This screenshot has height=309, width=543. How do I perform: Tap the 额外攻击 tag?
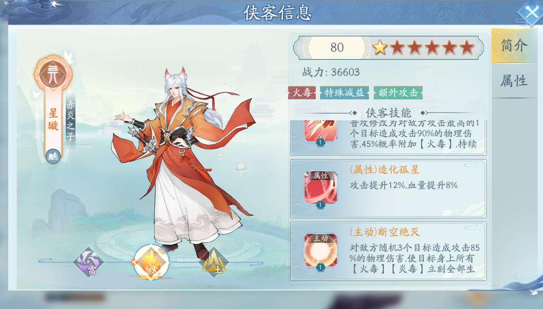(x=398, y=93)
